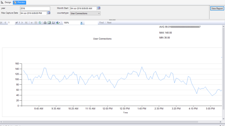The height and width of the screenshot is (126, 225).
Task: Open the Page Setup icon
Action: tap(53, 23)
